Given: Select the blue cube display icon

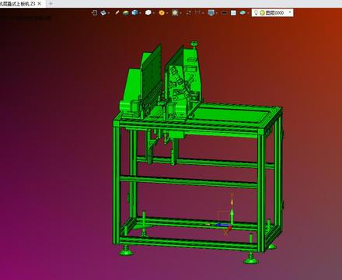Looking at the screenshot, I should click(x=134, y=12).
